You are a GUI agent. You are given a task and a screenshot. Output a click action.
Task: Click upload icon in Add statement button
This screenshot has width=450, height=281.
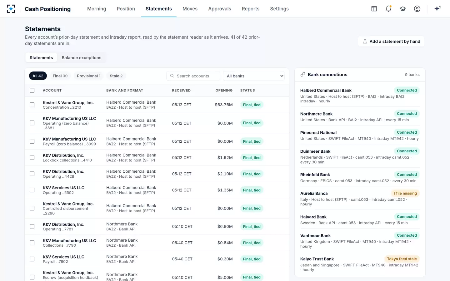(365, 42)
